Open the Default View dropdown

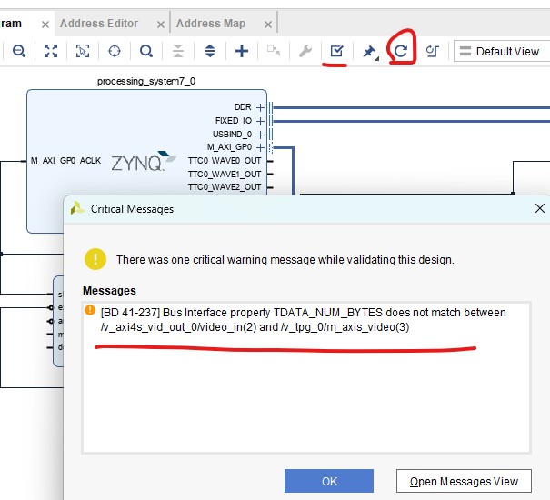tap(501, 52)
